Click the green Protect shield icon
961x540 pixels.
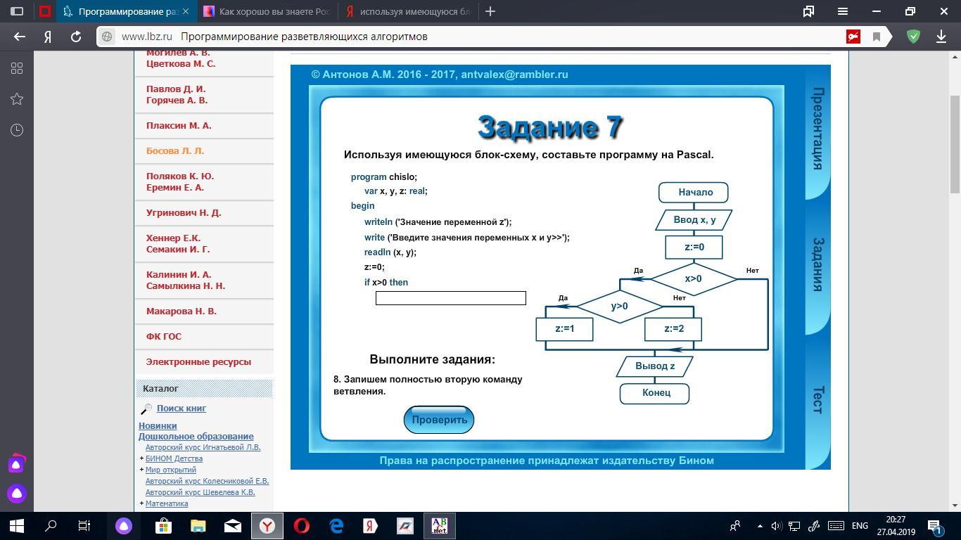(913, 37)
